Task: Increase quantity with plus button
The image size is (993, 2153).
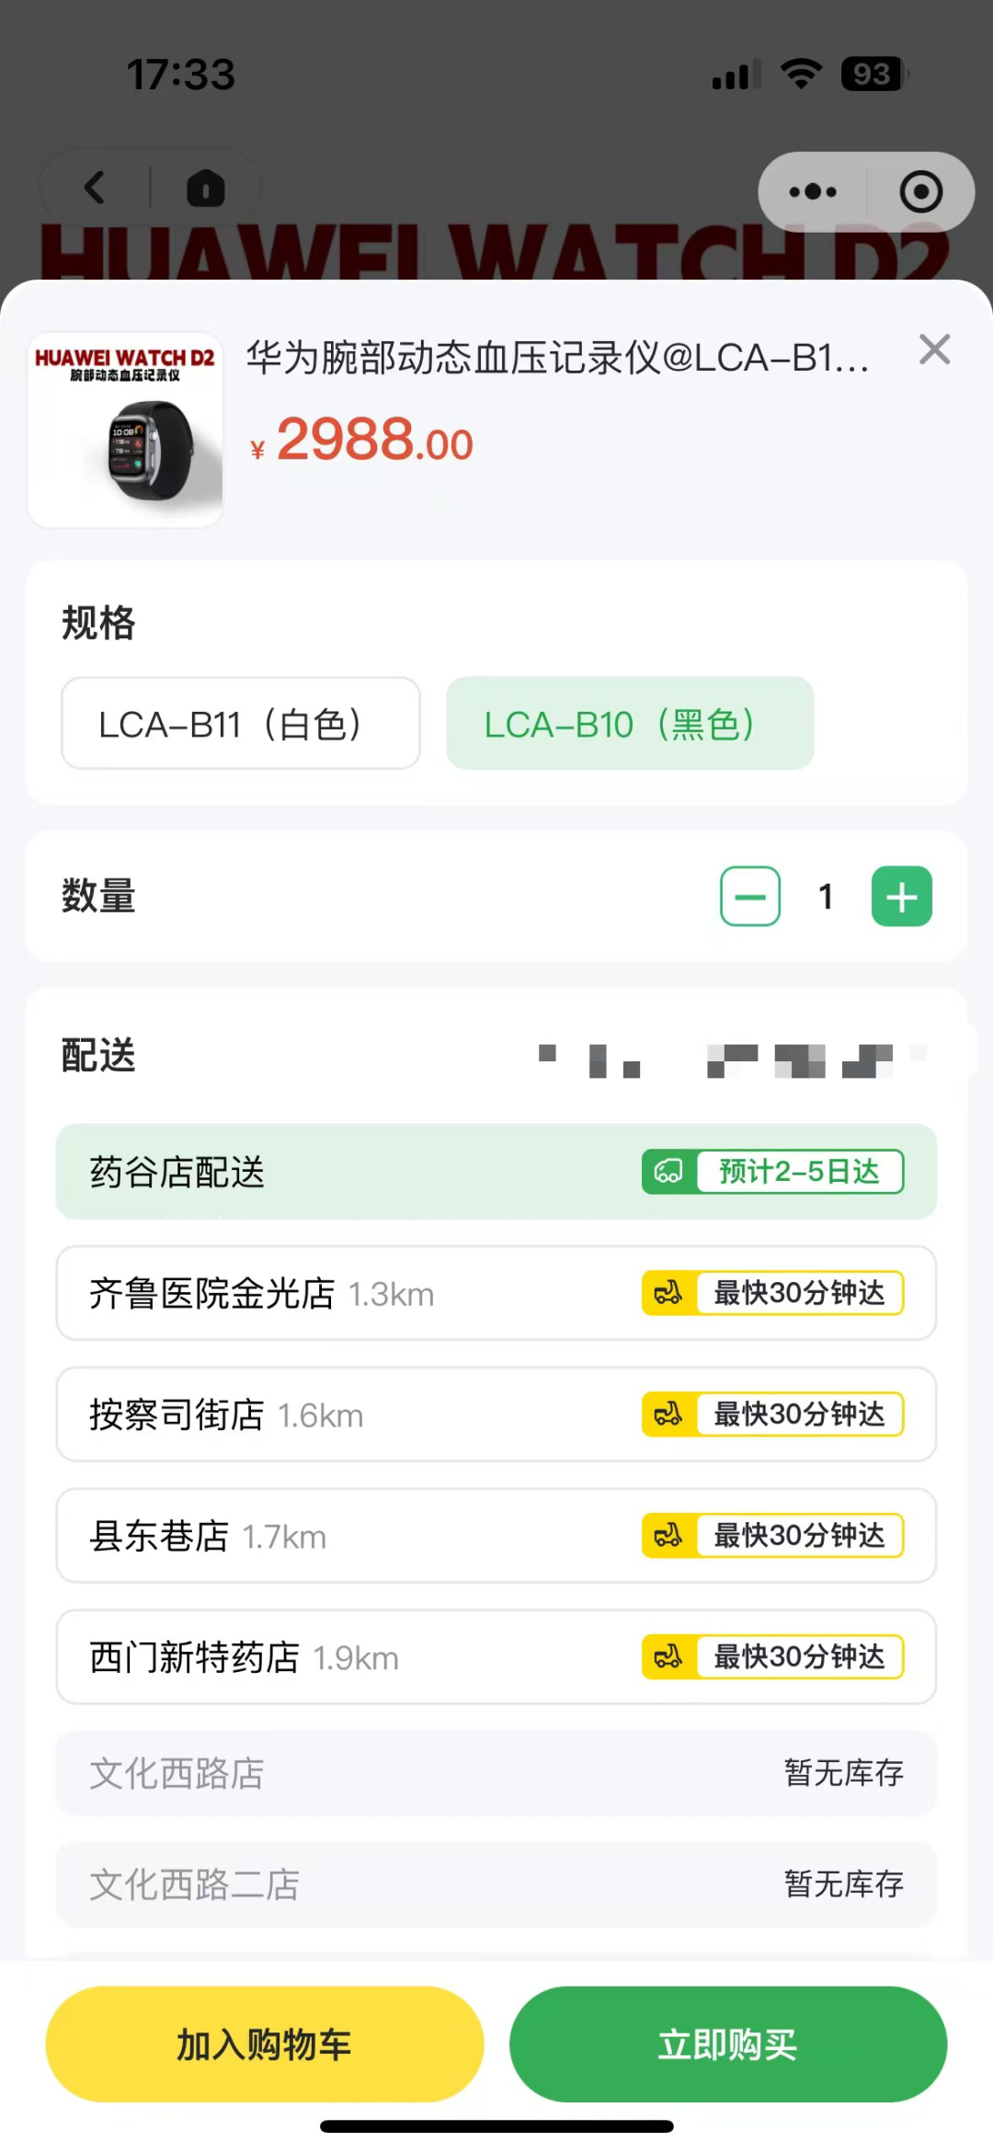Action: [901, 897]
